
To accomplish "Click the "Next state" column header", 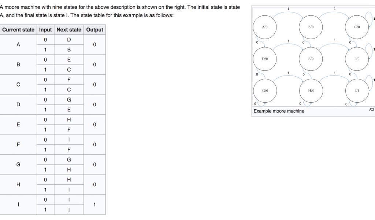I will coord(69,30).
